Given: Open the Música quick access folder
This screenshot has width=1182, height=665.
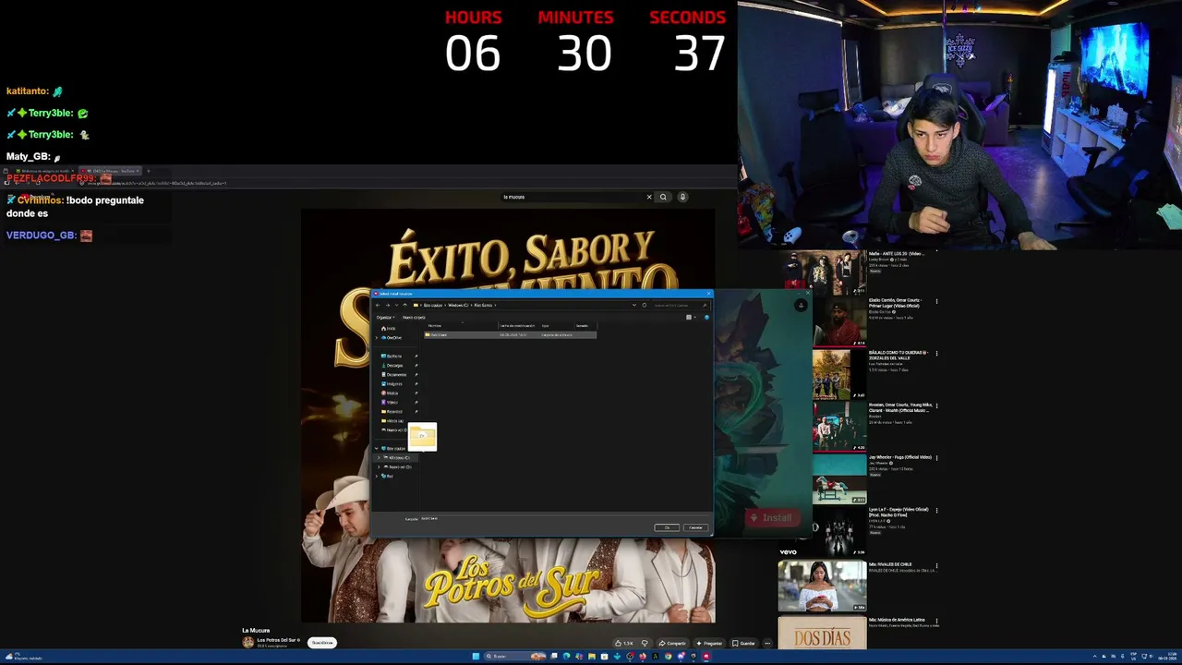Looking at the screenshot, I should pyautogui.click(x=392, y=393).
